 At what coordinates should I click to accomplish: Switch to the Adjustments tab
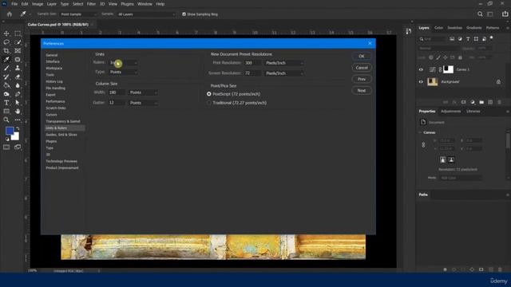[450, 112]
